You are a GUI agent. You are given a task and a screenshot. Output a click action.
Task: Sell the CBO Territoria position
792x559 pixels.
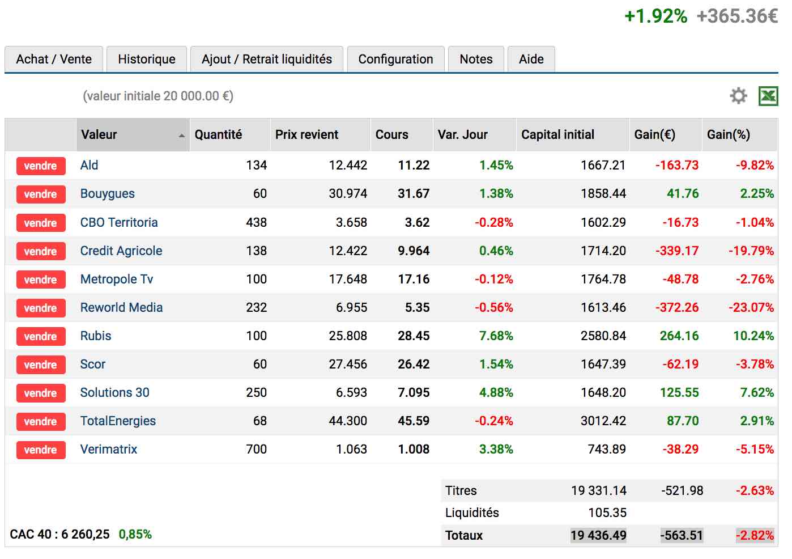point(41,223)
